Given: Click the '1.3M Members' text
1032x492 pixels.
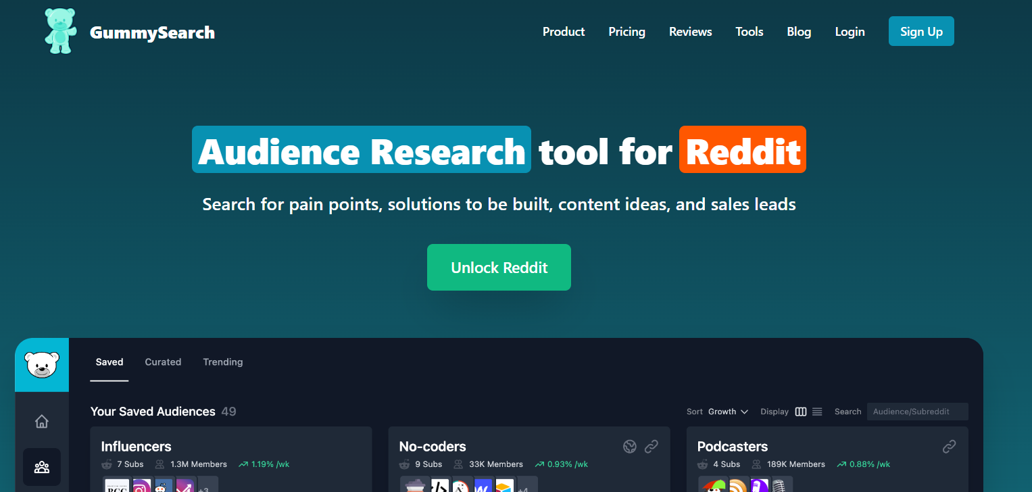Looking at the screenshot, I should click(x=199, y=464).
